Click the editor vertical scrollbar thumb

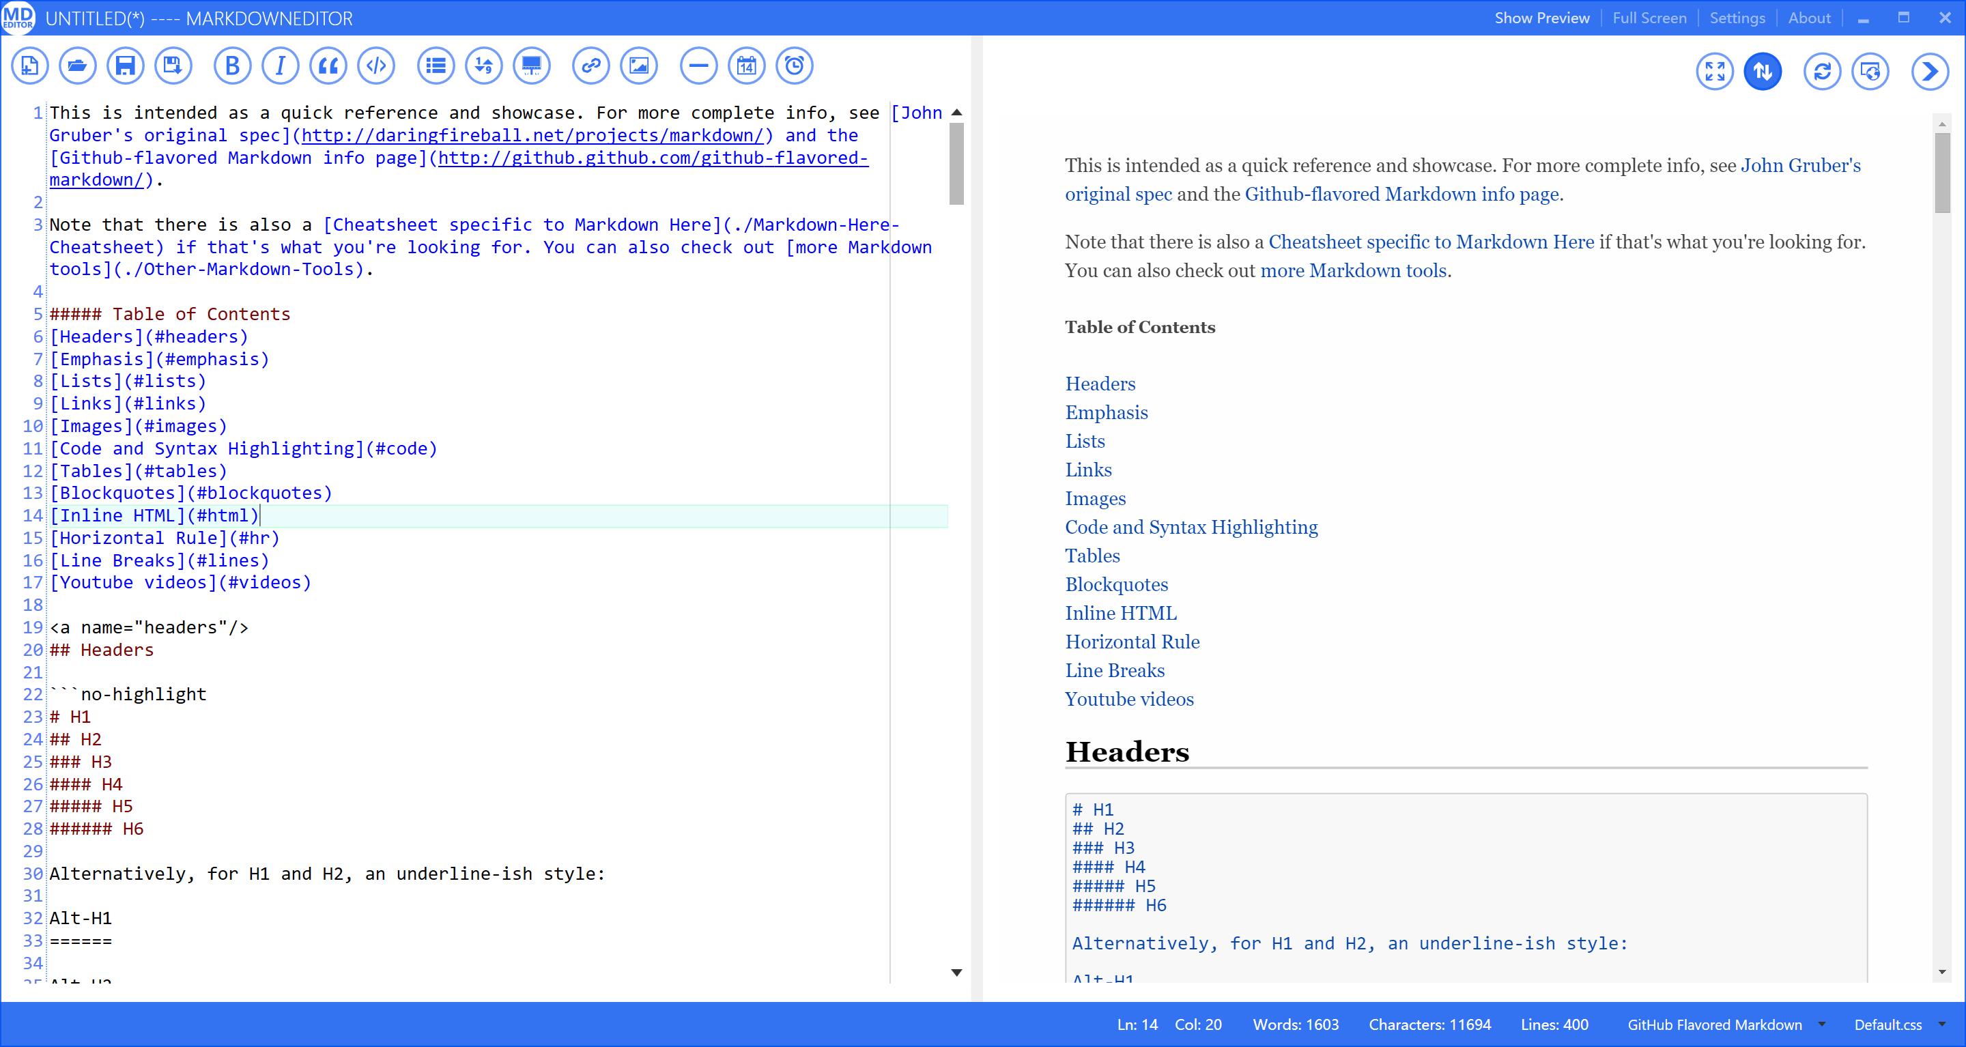[956, 163]
